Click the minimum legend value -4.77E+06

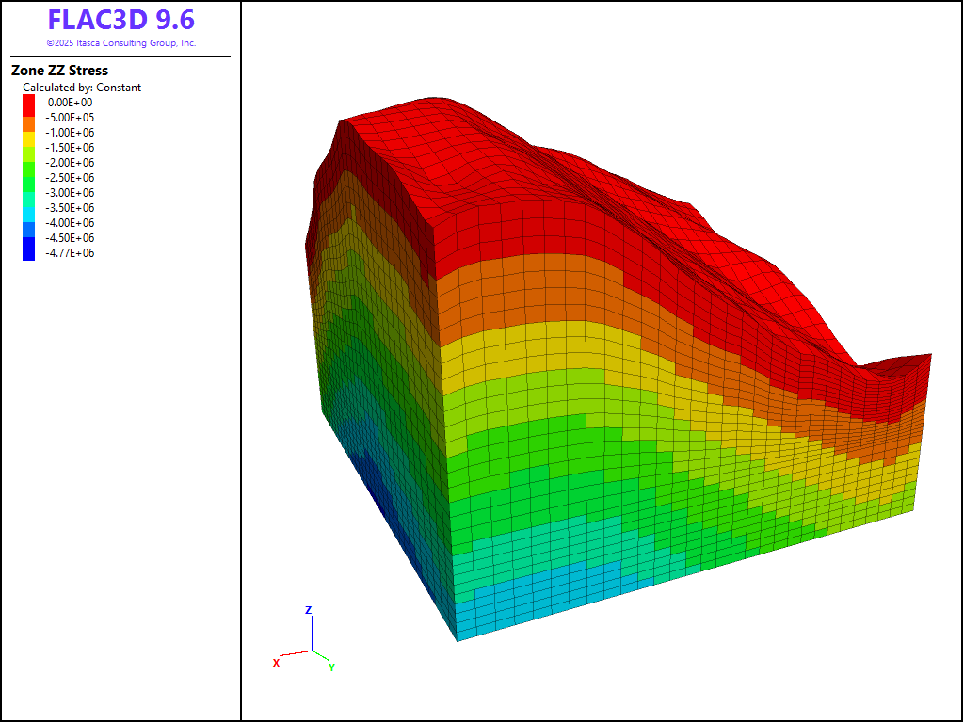(71, 253)
